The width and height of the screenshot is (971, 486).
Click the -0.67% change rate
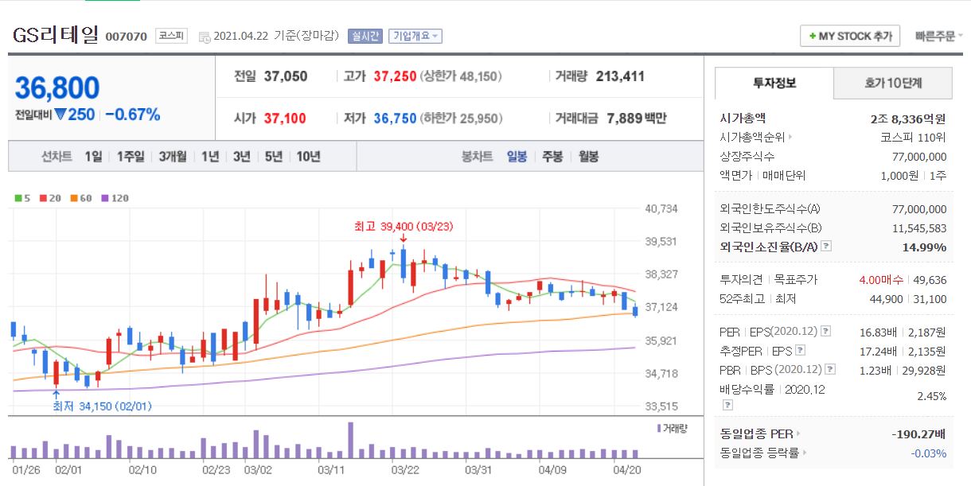[x=133, y=115]
